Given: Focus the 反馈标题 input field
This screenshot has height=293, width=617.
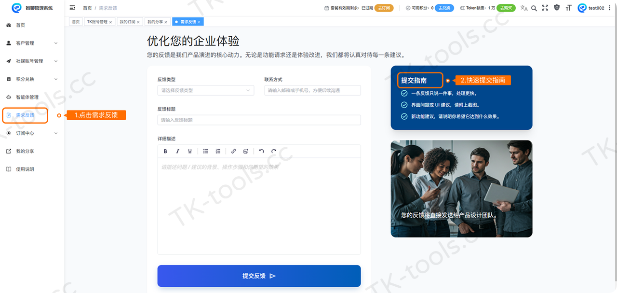Looking at the screenshot, I should point(259,120).
